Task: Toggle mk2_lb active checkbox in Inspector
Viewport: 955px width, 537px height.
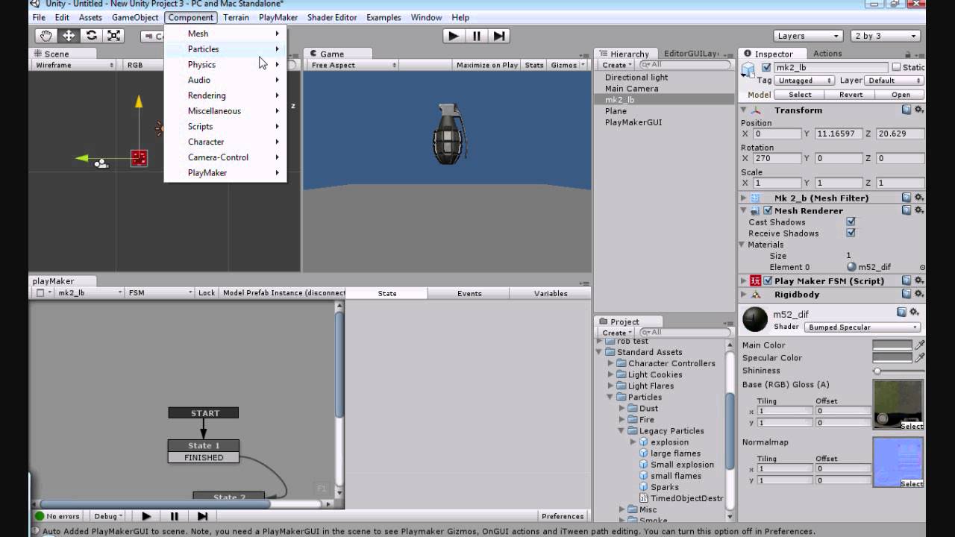Action: pos(767,67)
